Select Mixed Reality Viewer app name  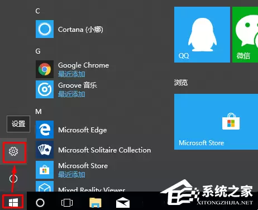pos(92,189)
